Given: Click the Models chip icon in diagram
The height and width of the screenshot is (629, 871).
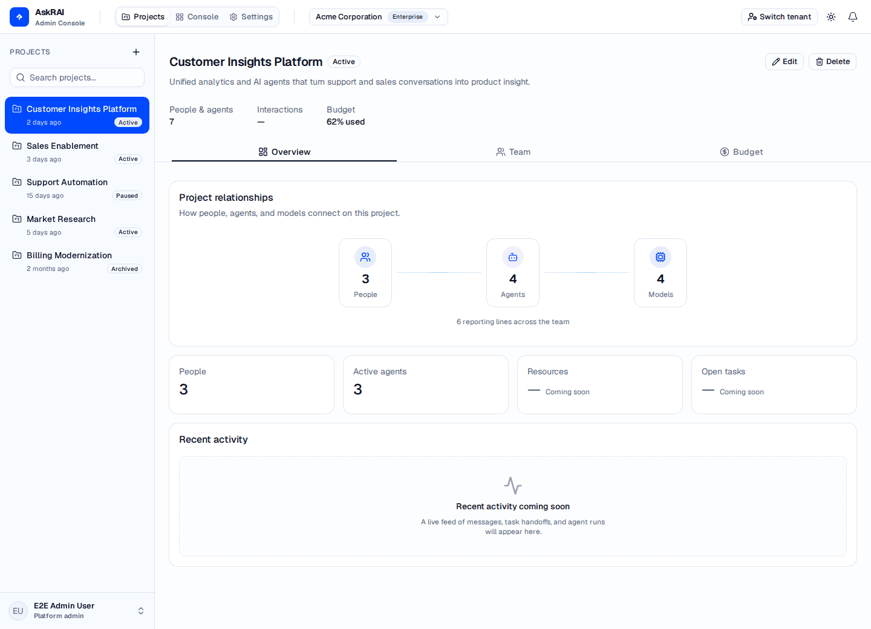Looking at the screenshot, I should click(661, 257).
